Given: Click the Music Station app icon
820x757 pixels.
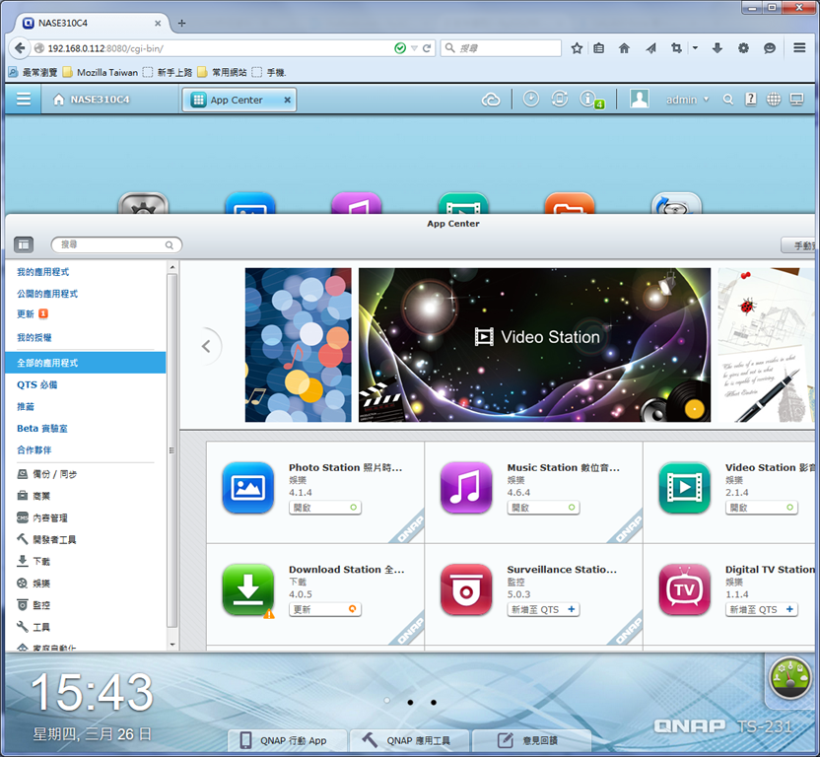Looking at the screenshot, I should point(466,488).
